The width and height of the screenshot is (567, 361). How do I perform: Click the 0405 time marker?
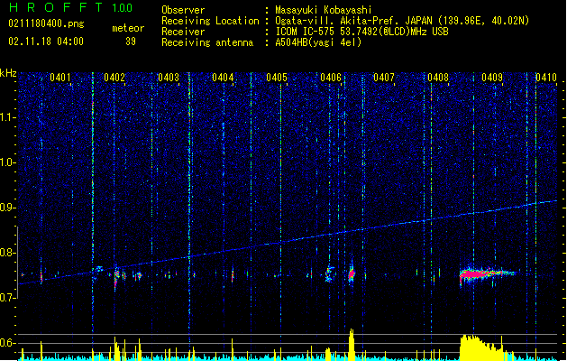tap(277, 78)
